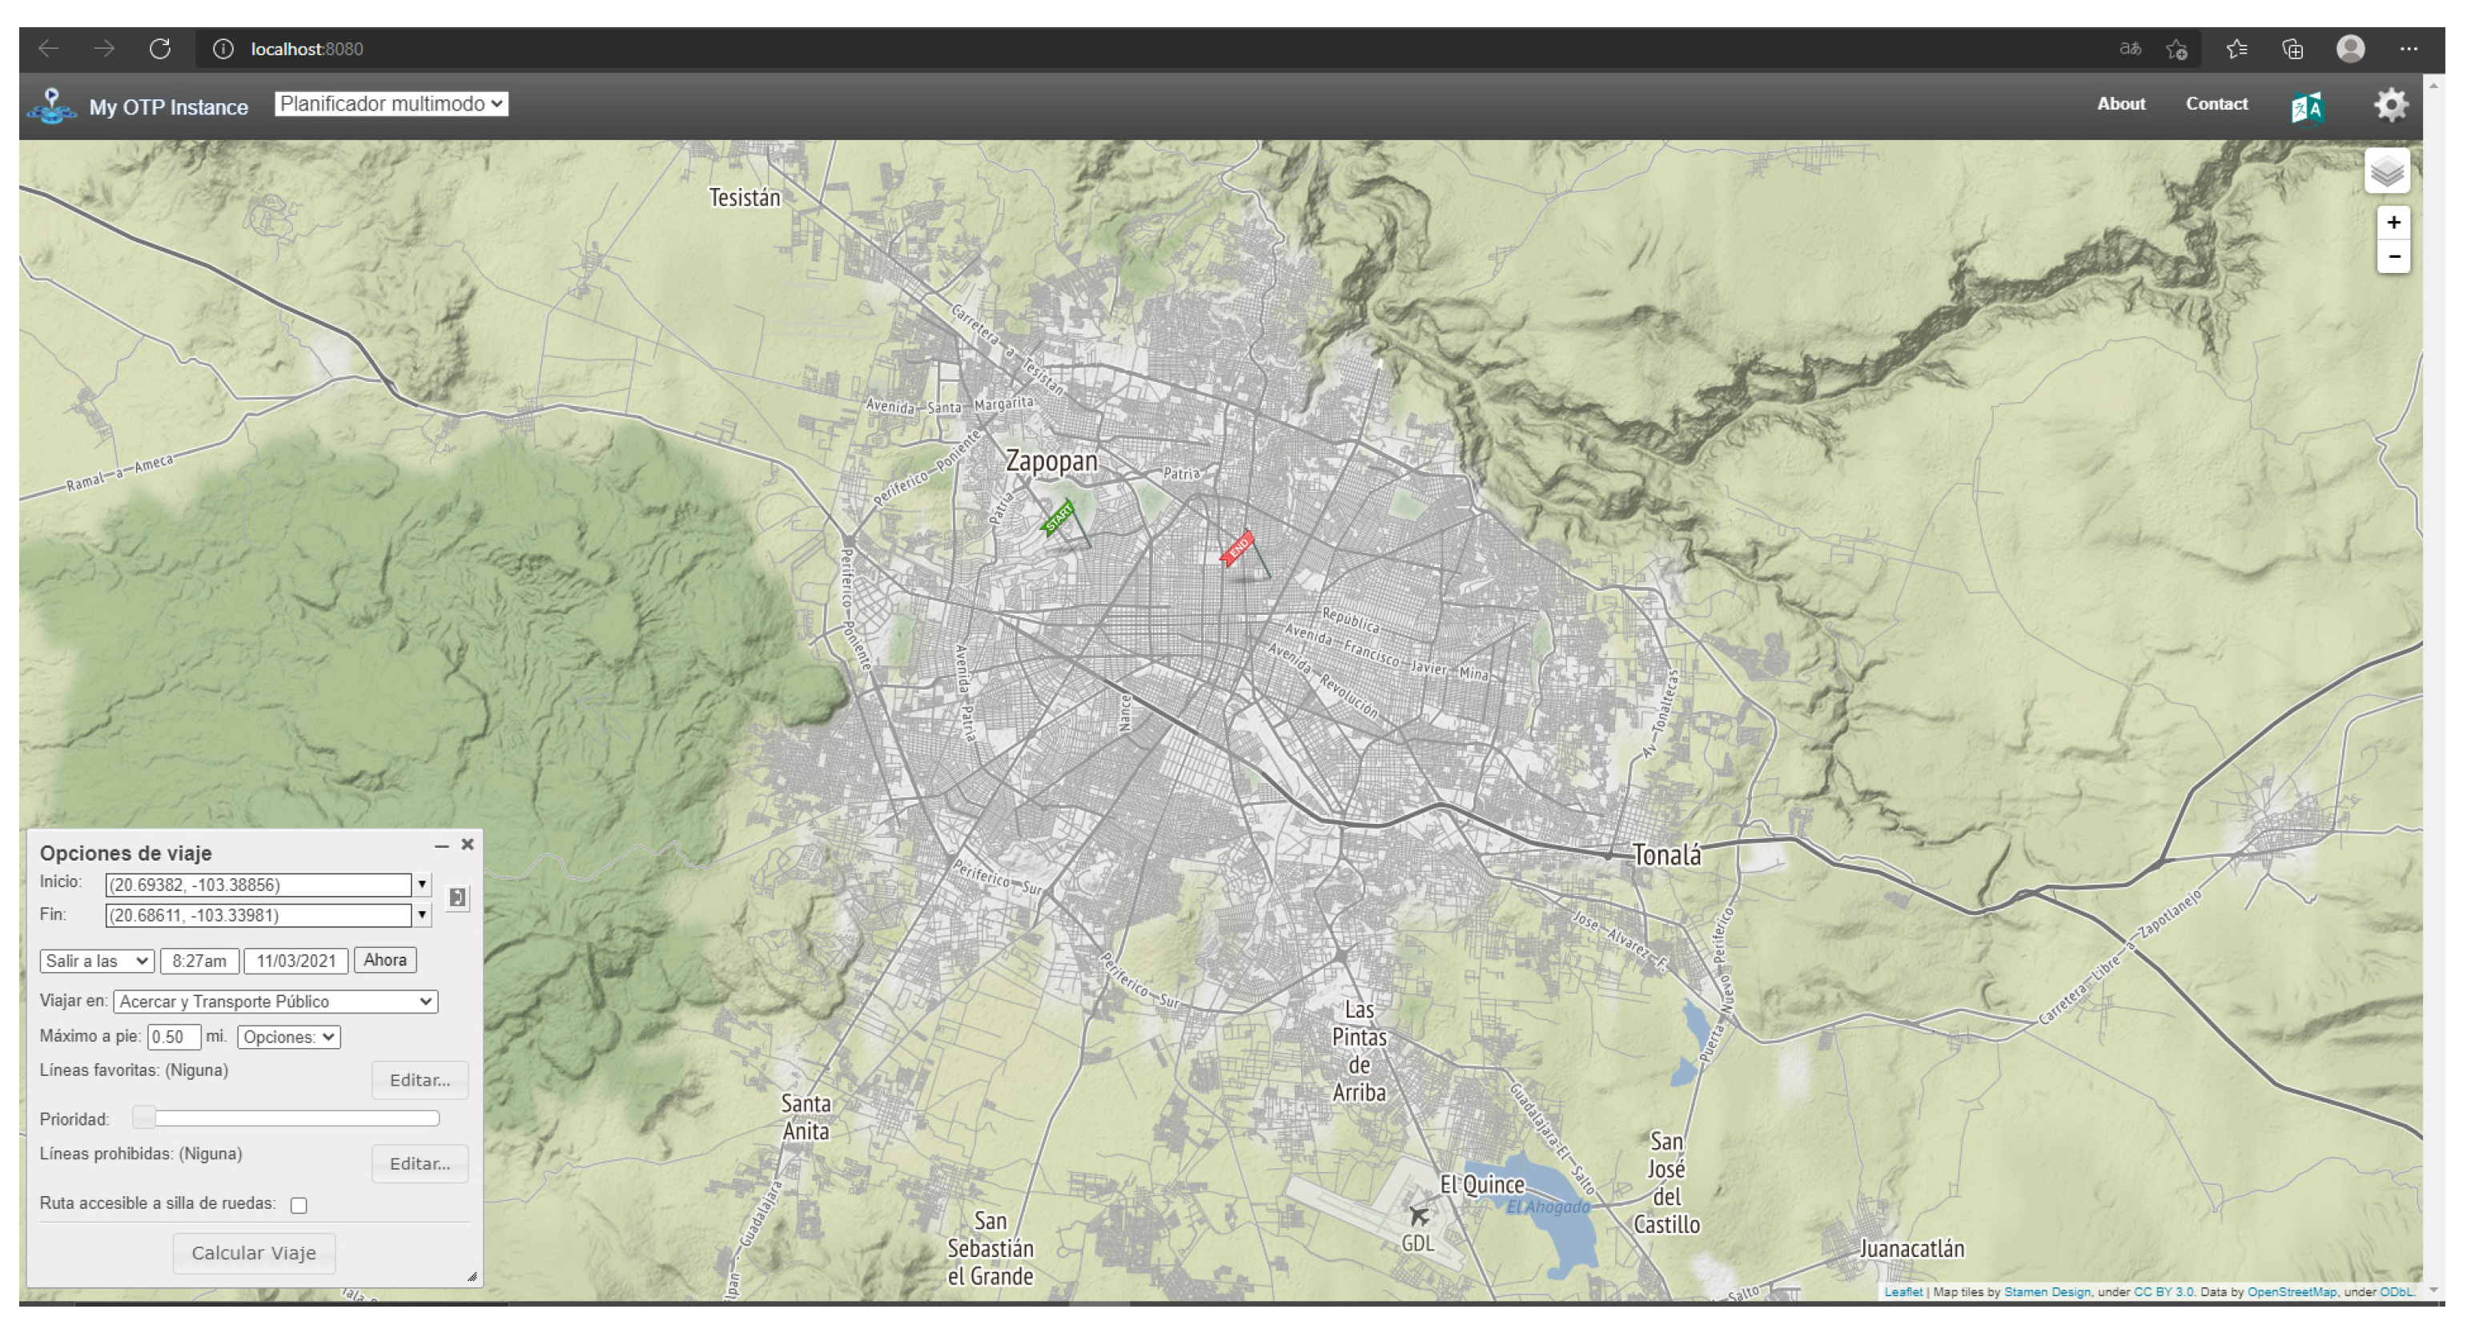Click the Calcular Viaje button
Screen dimensions: 2467x1325
[253, 1252]
